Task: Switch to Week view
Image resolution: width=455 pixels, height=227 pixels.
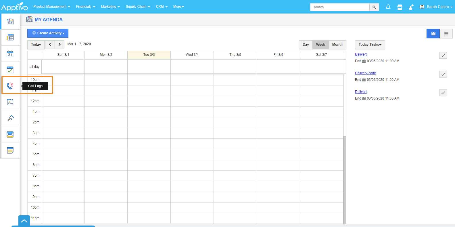Action: [x=320, y=45]
